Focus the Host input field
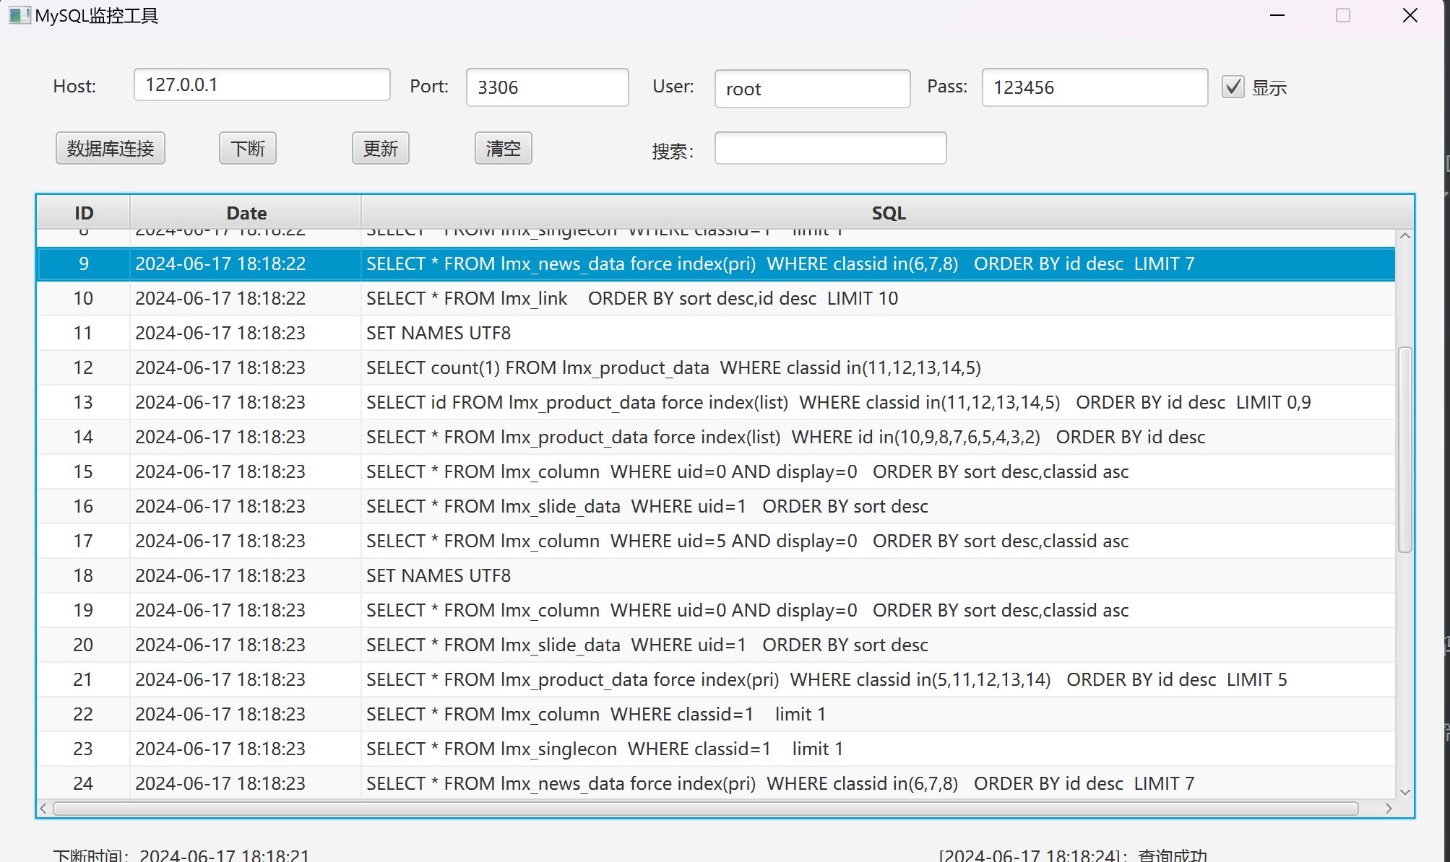This screenshot has height=862, width=1450. tap(262, 85)
